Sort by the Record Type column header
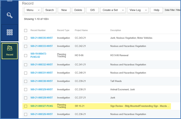 pos(63,30)
